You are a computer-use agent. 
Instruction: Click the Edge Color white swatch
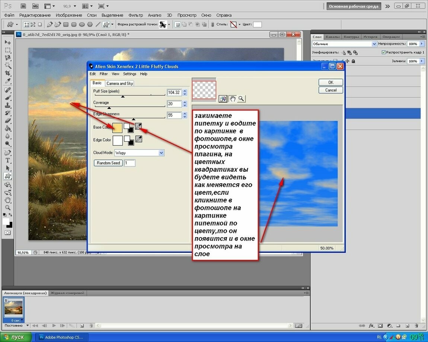[118, 141]
